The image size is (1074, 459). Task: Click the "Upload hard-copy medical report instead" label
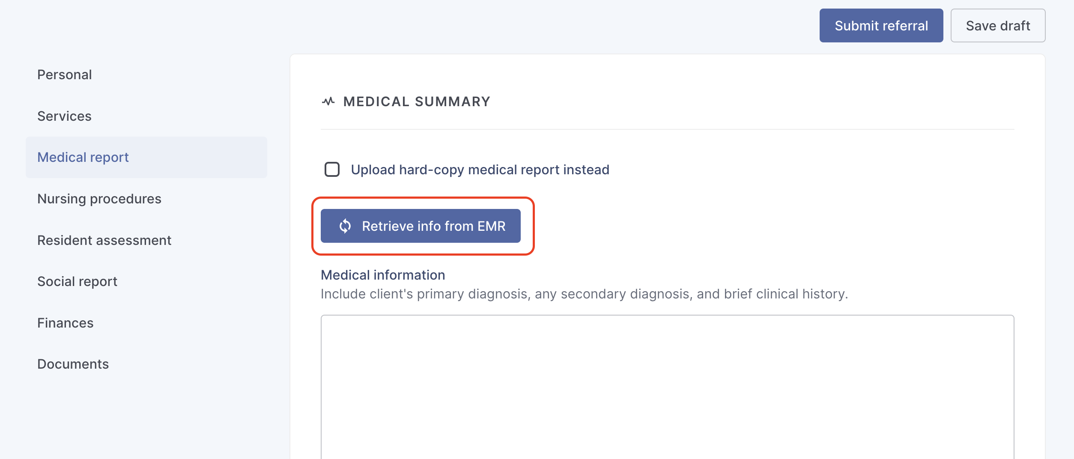pyautogui.click(x=480, y=170)
